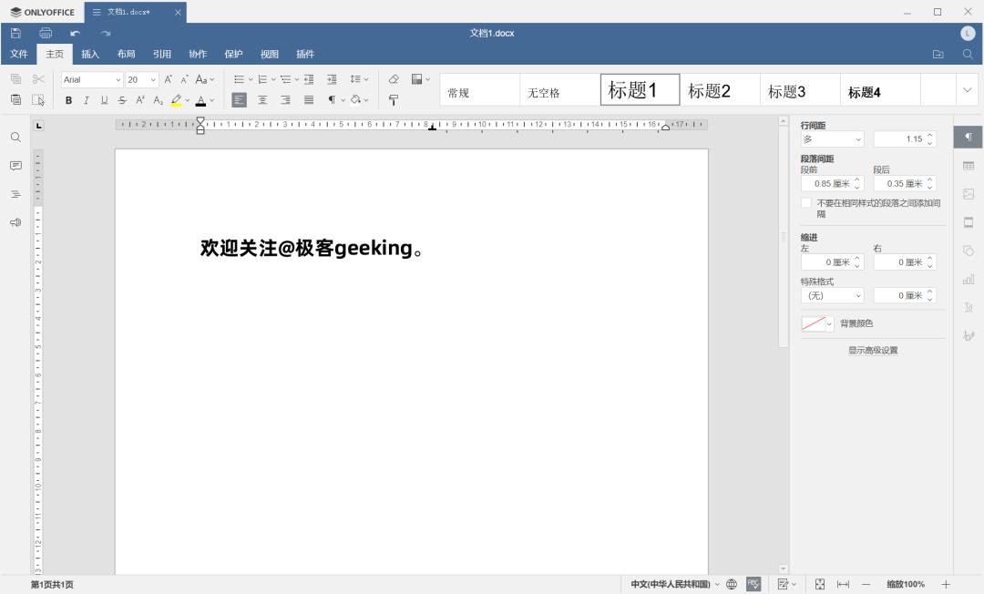Select the Strikethrough icon

[122, 100]
